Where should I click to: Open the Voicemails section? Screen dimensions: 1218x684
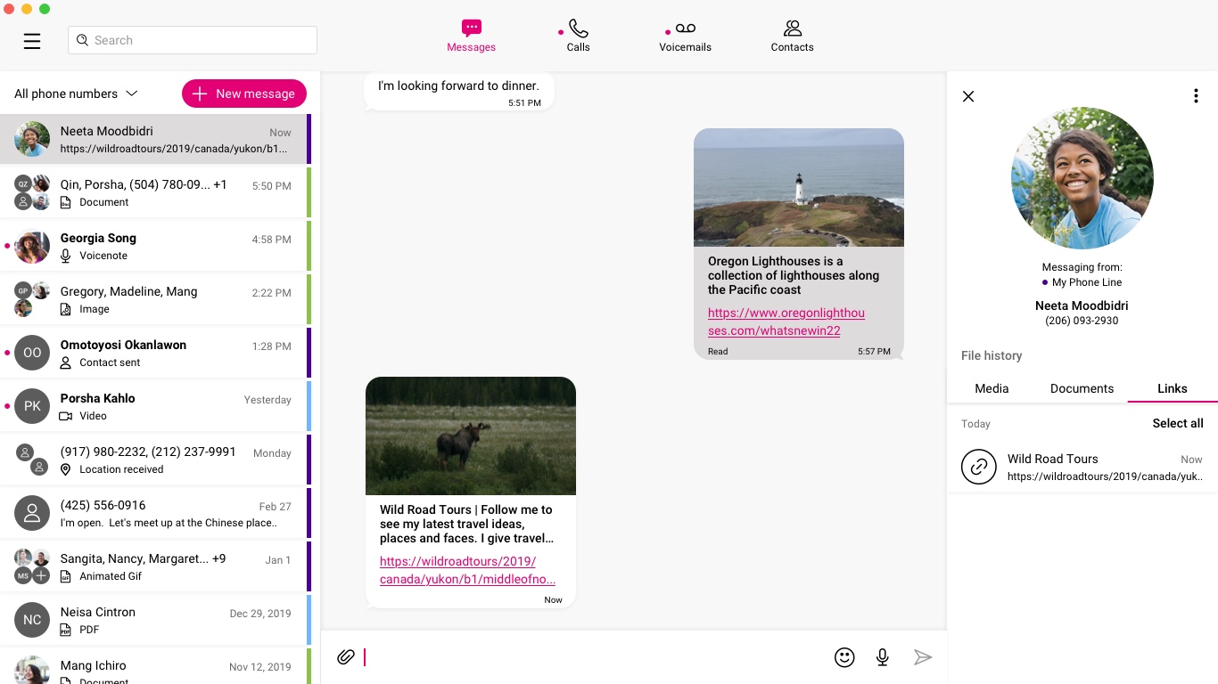[x=685, y=37]
